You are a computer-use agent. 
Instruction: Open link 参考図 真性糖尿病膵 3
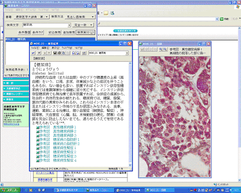point(56,136)
